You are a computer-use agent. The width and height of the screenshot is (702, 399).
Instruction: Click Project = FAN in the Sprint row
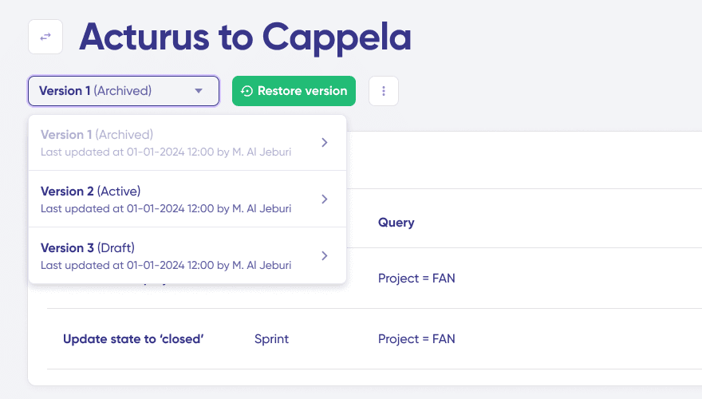(x=416, y=339)
